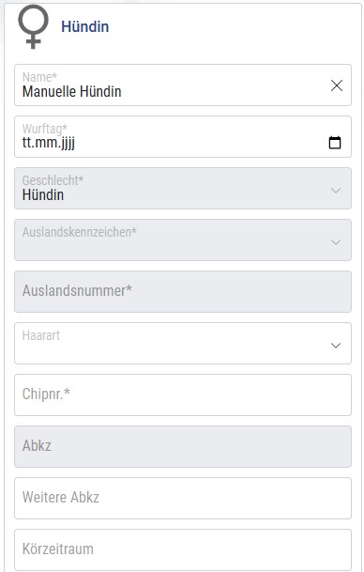364x572 pixels.
Task: Click the Auslandsnummer input field
Action: click(183, 292)
